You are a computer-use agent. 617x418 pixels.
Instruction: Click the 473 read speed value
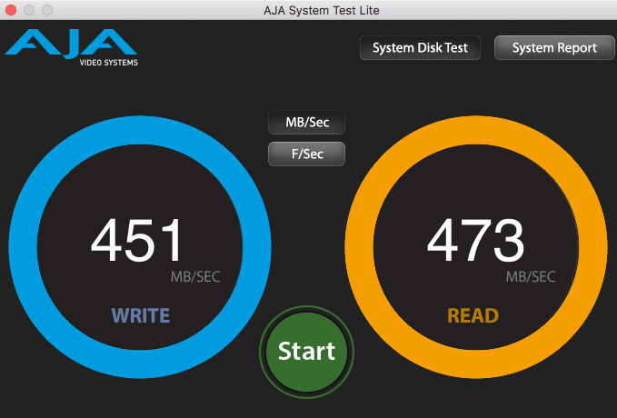(475, 240)
